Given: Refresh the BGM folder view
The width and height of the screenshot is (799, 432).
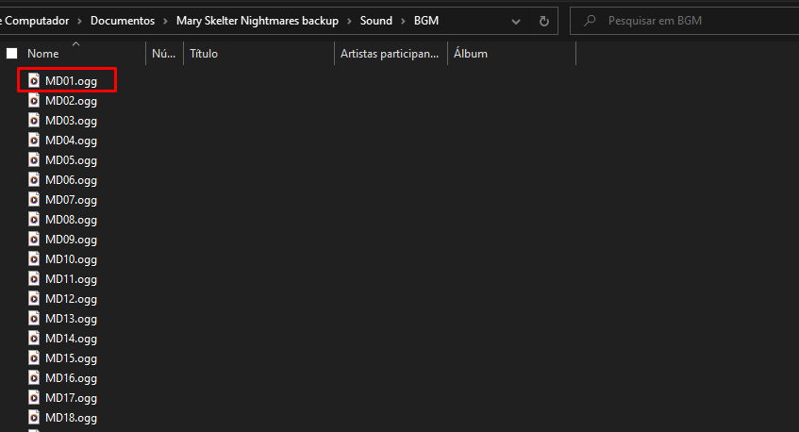Looking at the screenshot, I should pos(543,21).
